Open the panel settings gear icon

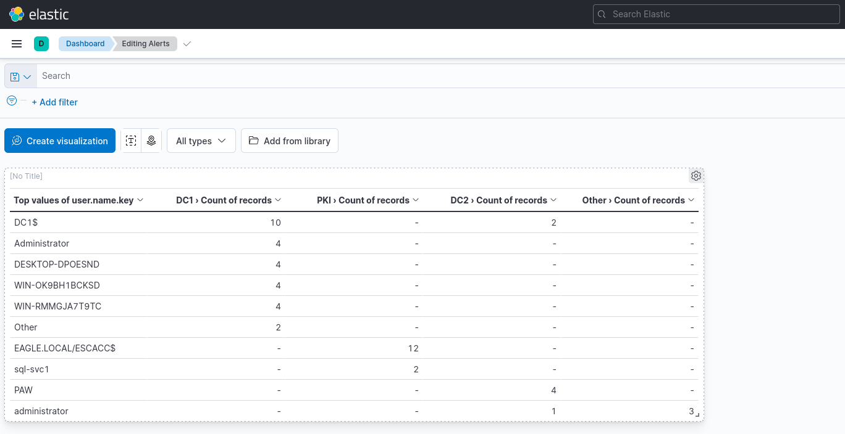pyautogui.click(x=696, y=176)
